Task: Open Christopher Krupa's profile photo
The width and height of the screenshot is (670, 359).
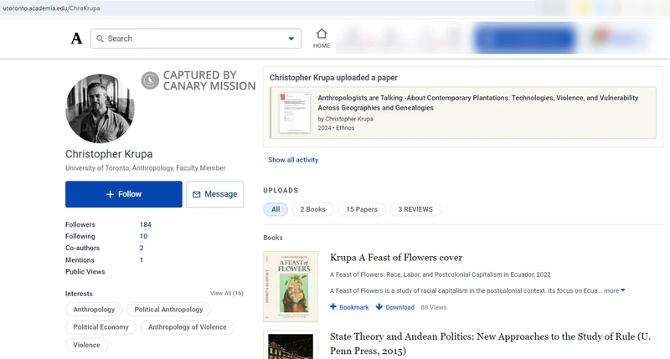Action: point(100,109)
